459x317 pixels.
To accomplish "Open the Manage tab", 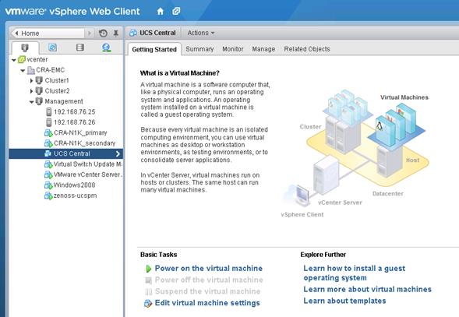I will click(263, 49).
